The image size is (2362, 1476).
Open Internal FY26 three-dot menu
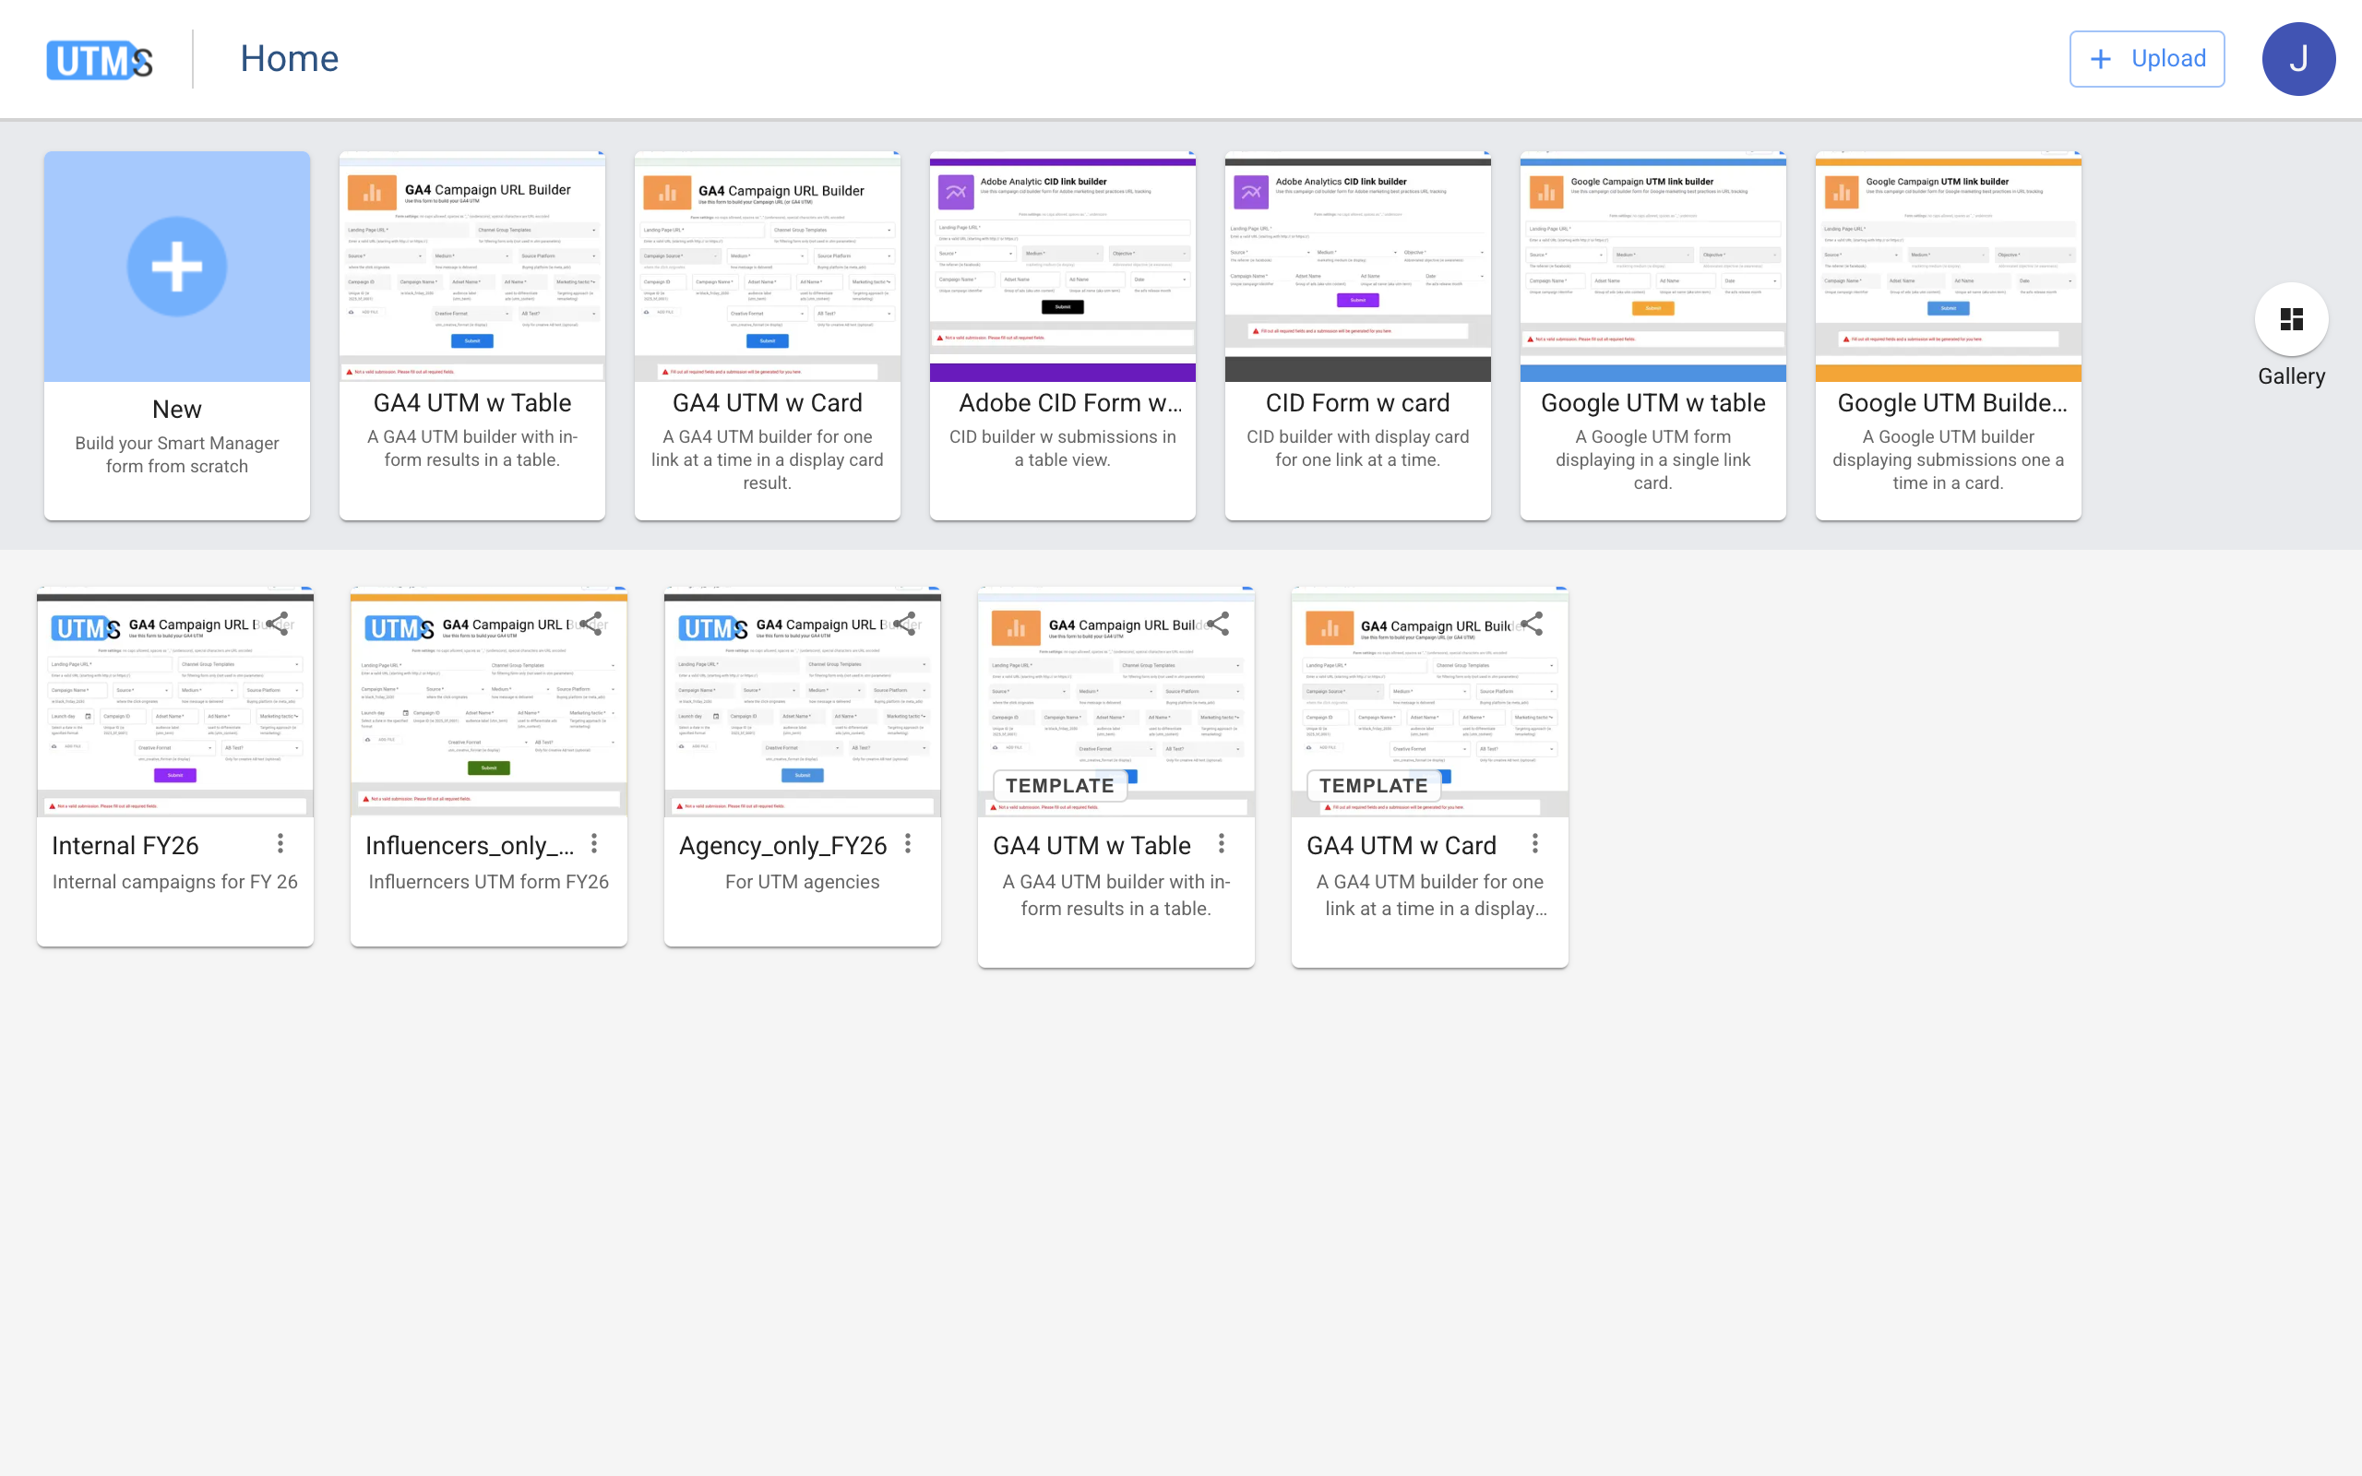point(280,843)
